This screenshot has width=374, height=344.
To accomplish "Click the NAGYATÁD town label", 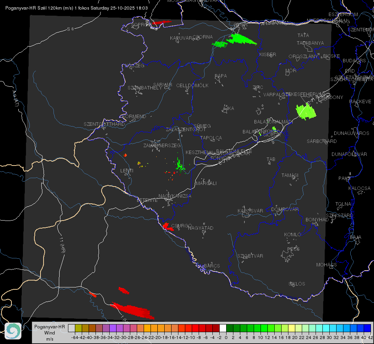I will pyautogui.click(x=201, y=228).
